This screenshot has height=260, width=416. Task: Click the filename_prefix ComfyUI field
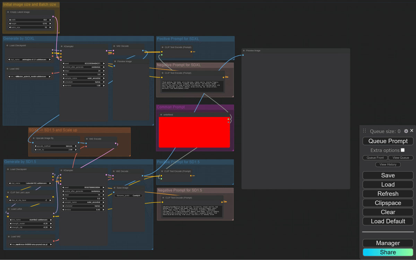pos(128,196)
